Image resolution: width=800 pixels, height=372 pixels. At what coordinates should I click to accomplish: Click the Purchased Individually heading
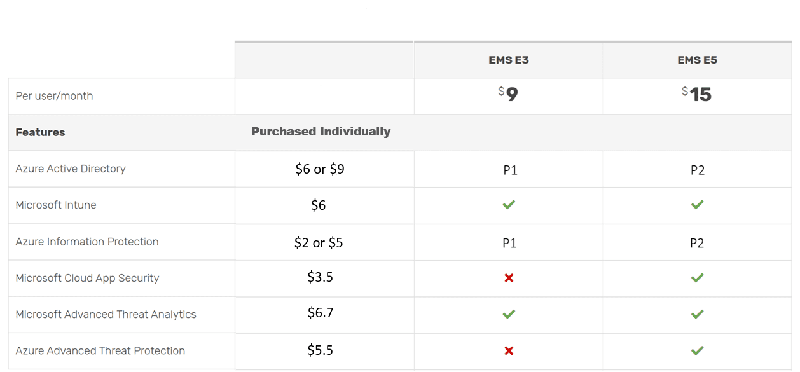pyautogui.click(x=321, y=132)
